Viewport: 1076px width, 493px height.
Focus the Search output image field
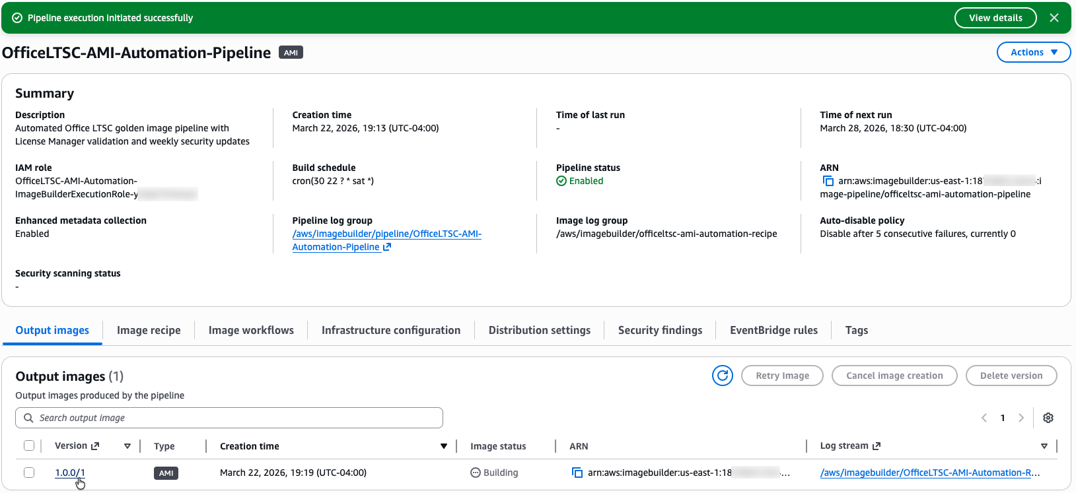pyautogui.click(x=229, y=418)
